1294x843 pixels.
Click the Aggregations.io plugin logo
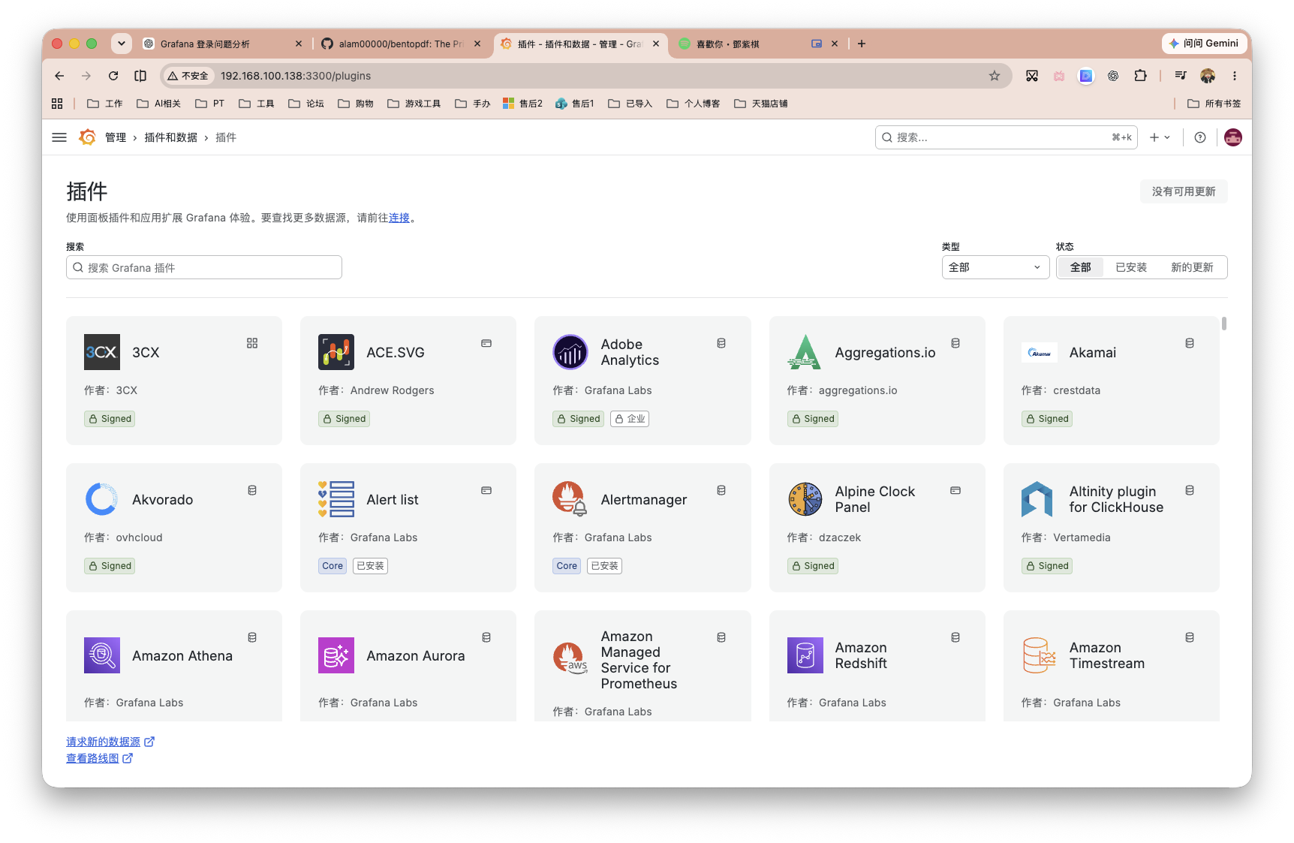(805, 352)
